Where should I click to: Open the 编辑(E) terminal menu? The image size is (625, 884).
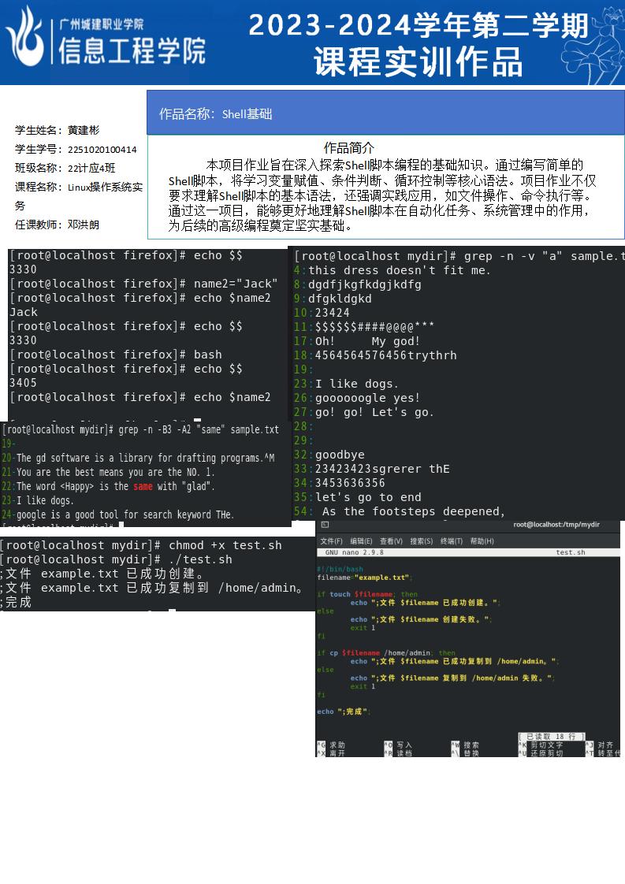361,541
